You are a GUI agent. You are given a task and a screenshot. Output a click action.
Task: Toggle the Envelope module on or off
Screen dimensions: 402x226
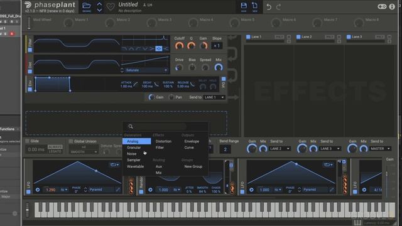pos(30,89)
